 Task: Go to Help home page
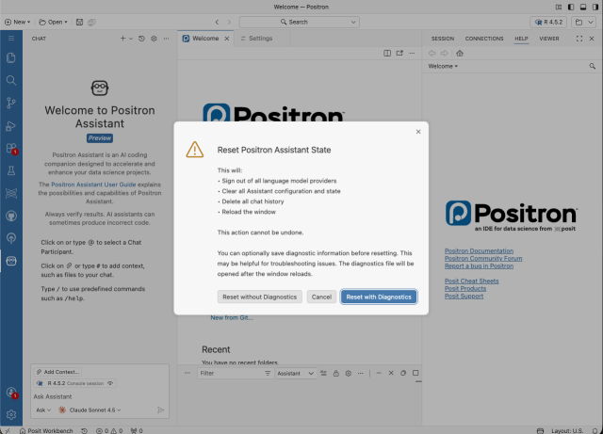[x=460, y=53]
